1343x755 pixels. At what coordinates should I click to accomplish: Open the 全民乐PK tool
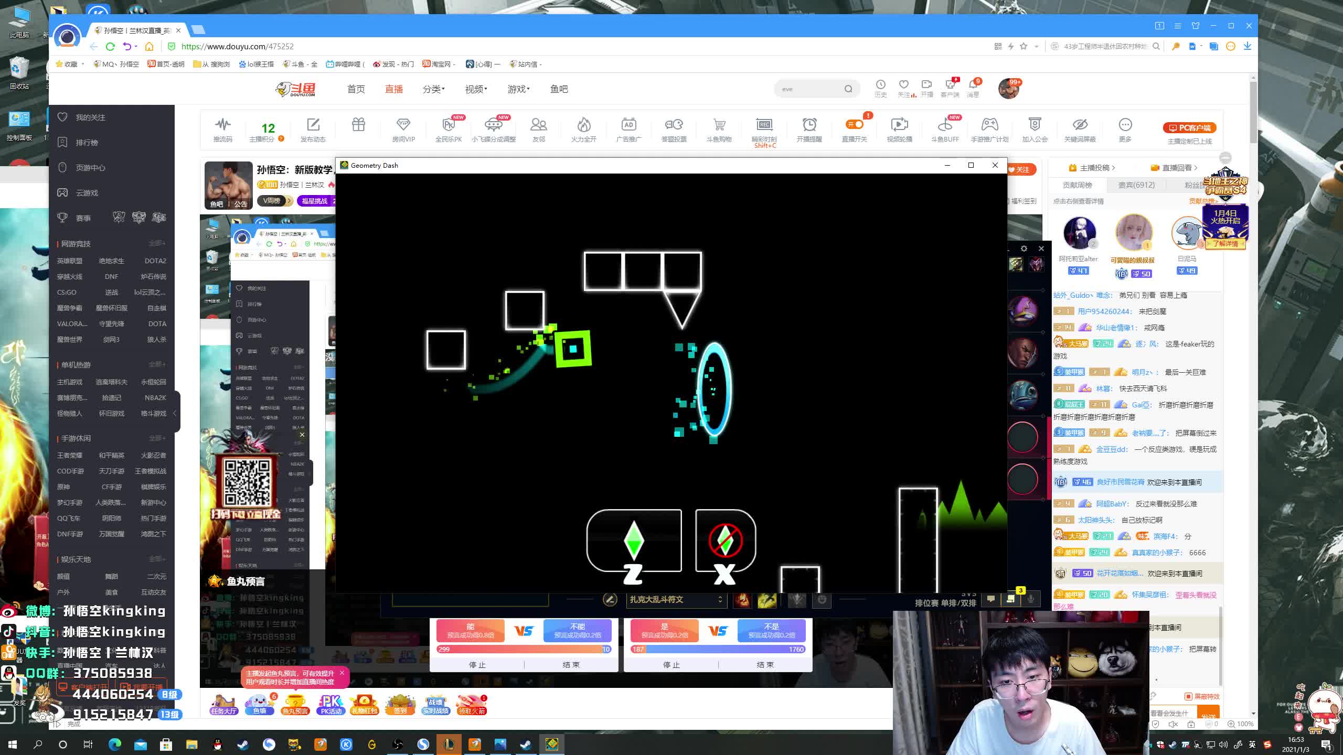[x=449, y=130]
